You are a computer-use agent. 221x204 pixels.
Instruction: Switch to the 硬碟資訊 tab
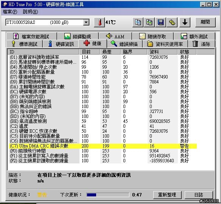point(61,44)
